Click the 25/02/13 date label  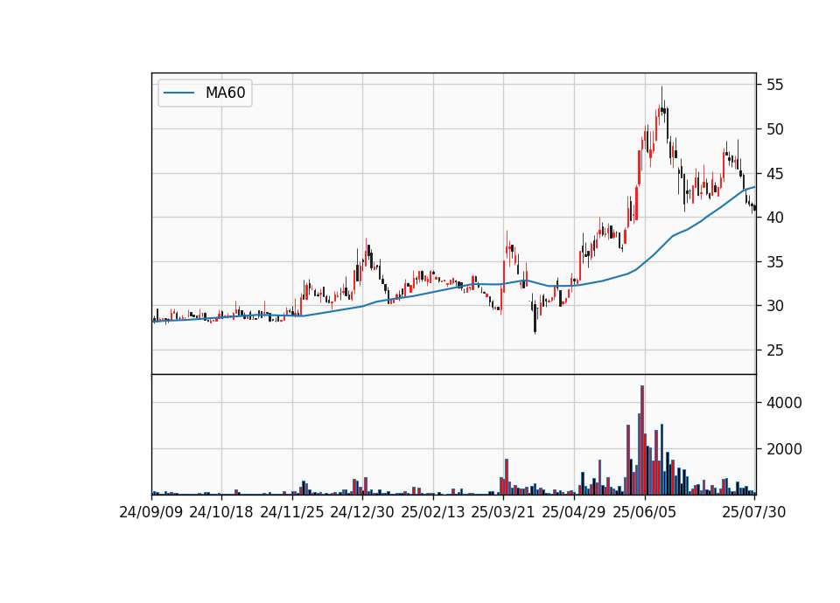pos(433,512)
